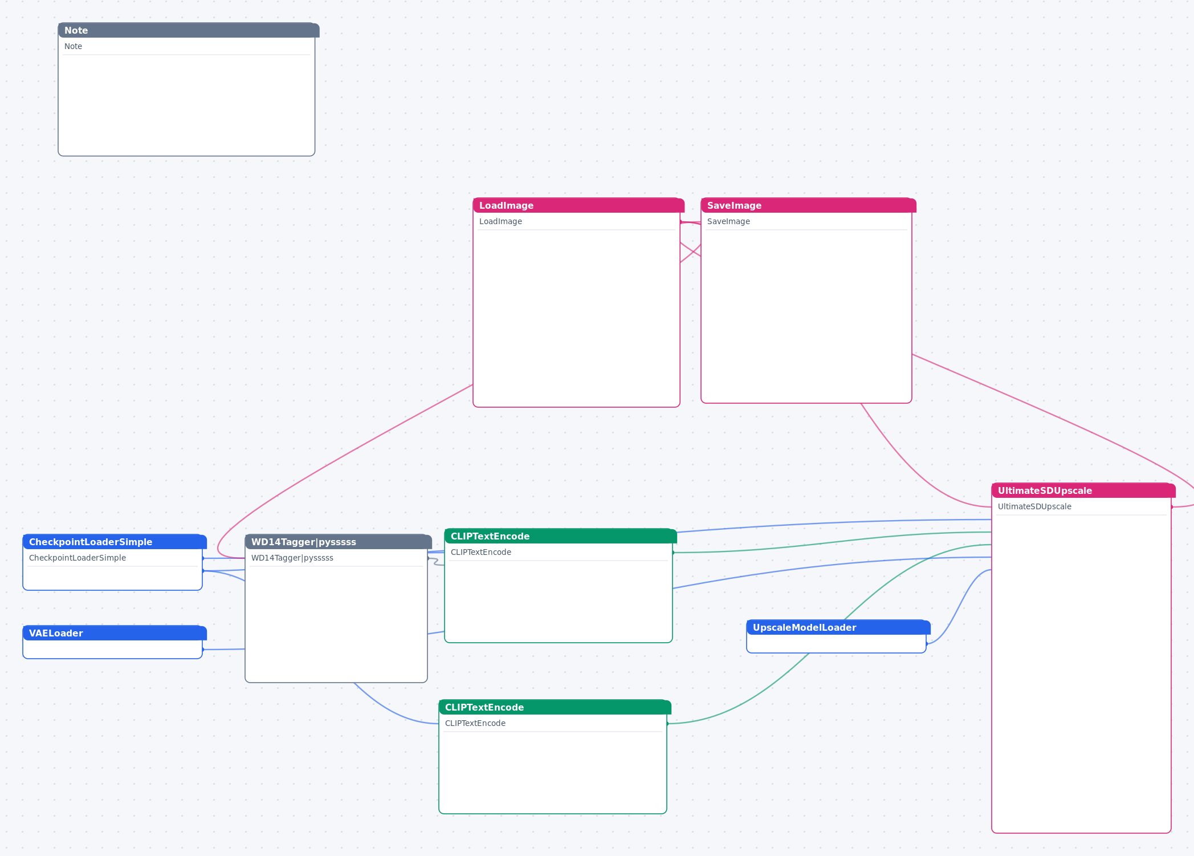Select the WD14Tagger|pysssss node header
The image size is (1194, 856).
point(338,542)
